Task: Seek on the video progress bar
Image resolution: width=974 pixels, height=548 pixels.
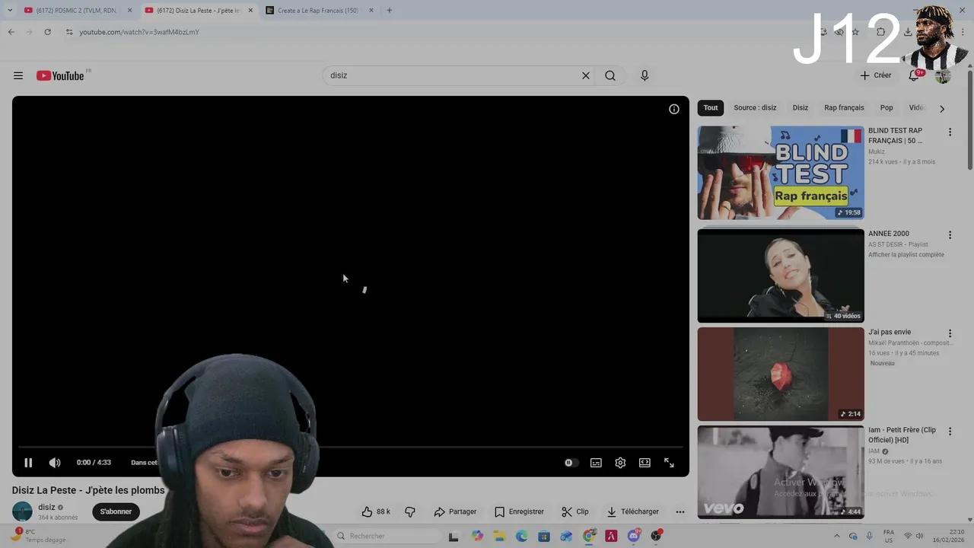Action: tap(350, 448)
